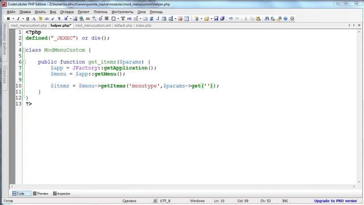Insert hyperlink globe icon
364x205 pixels.
tap(81, 19)
